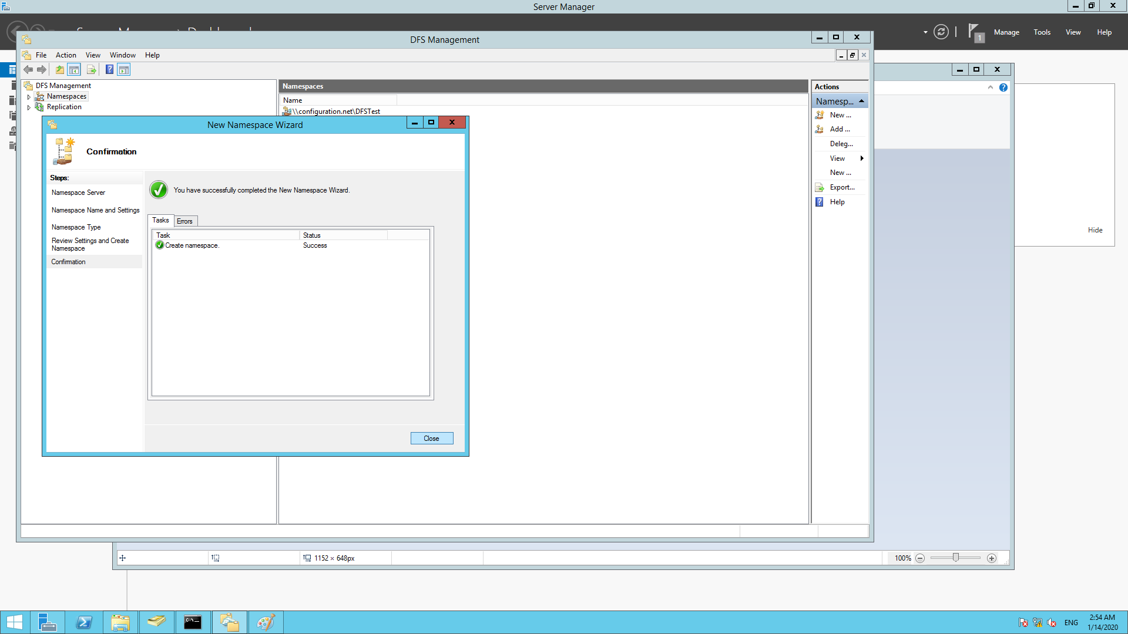Click the Show/Hide Console Tree toolbar icon

[74, 69]
